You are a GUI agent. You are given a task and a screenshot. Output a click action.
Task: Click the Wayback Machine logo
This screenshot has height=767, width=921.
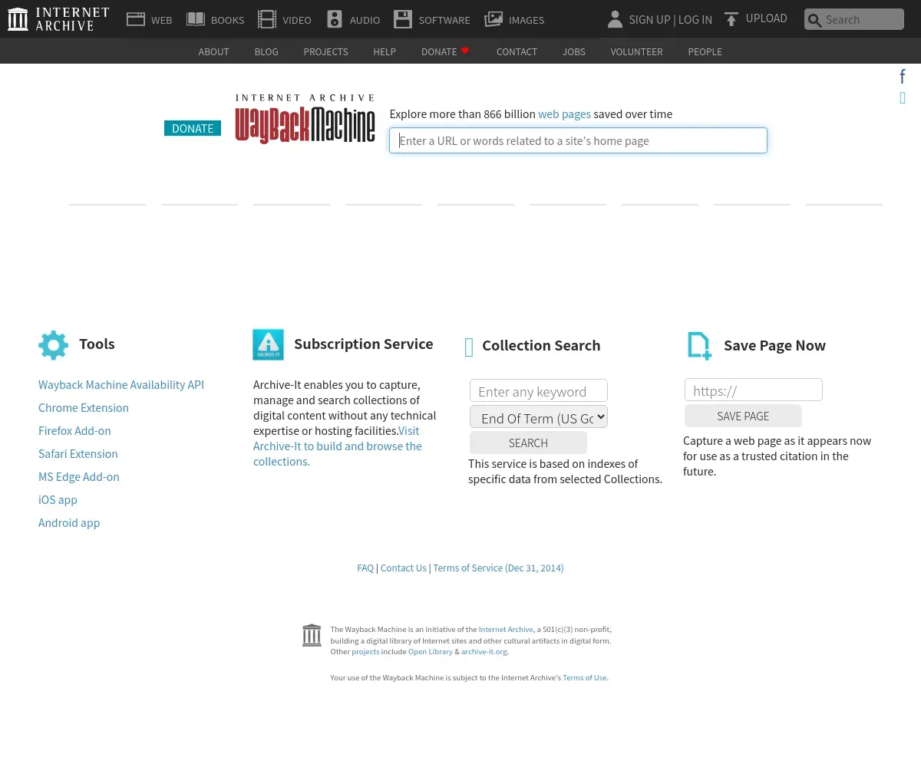click(x=305, y=119)
